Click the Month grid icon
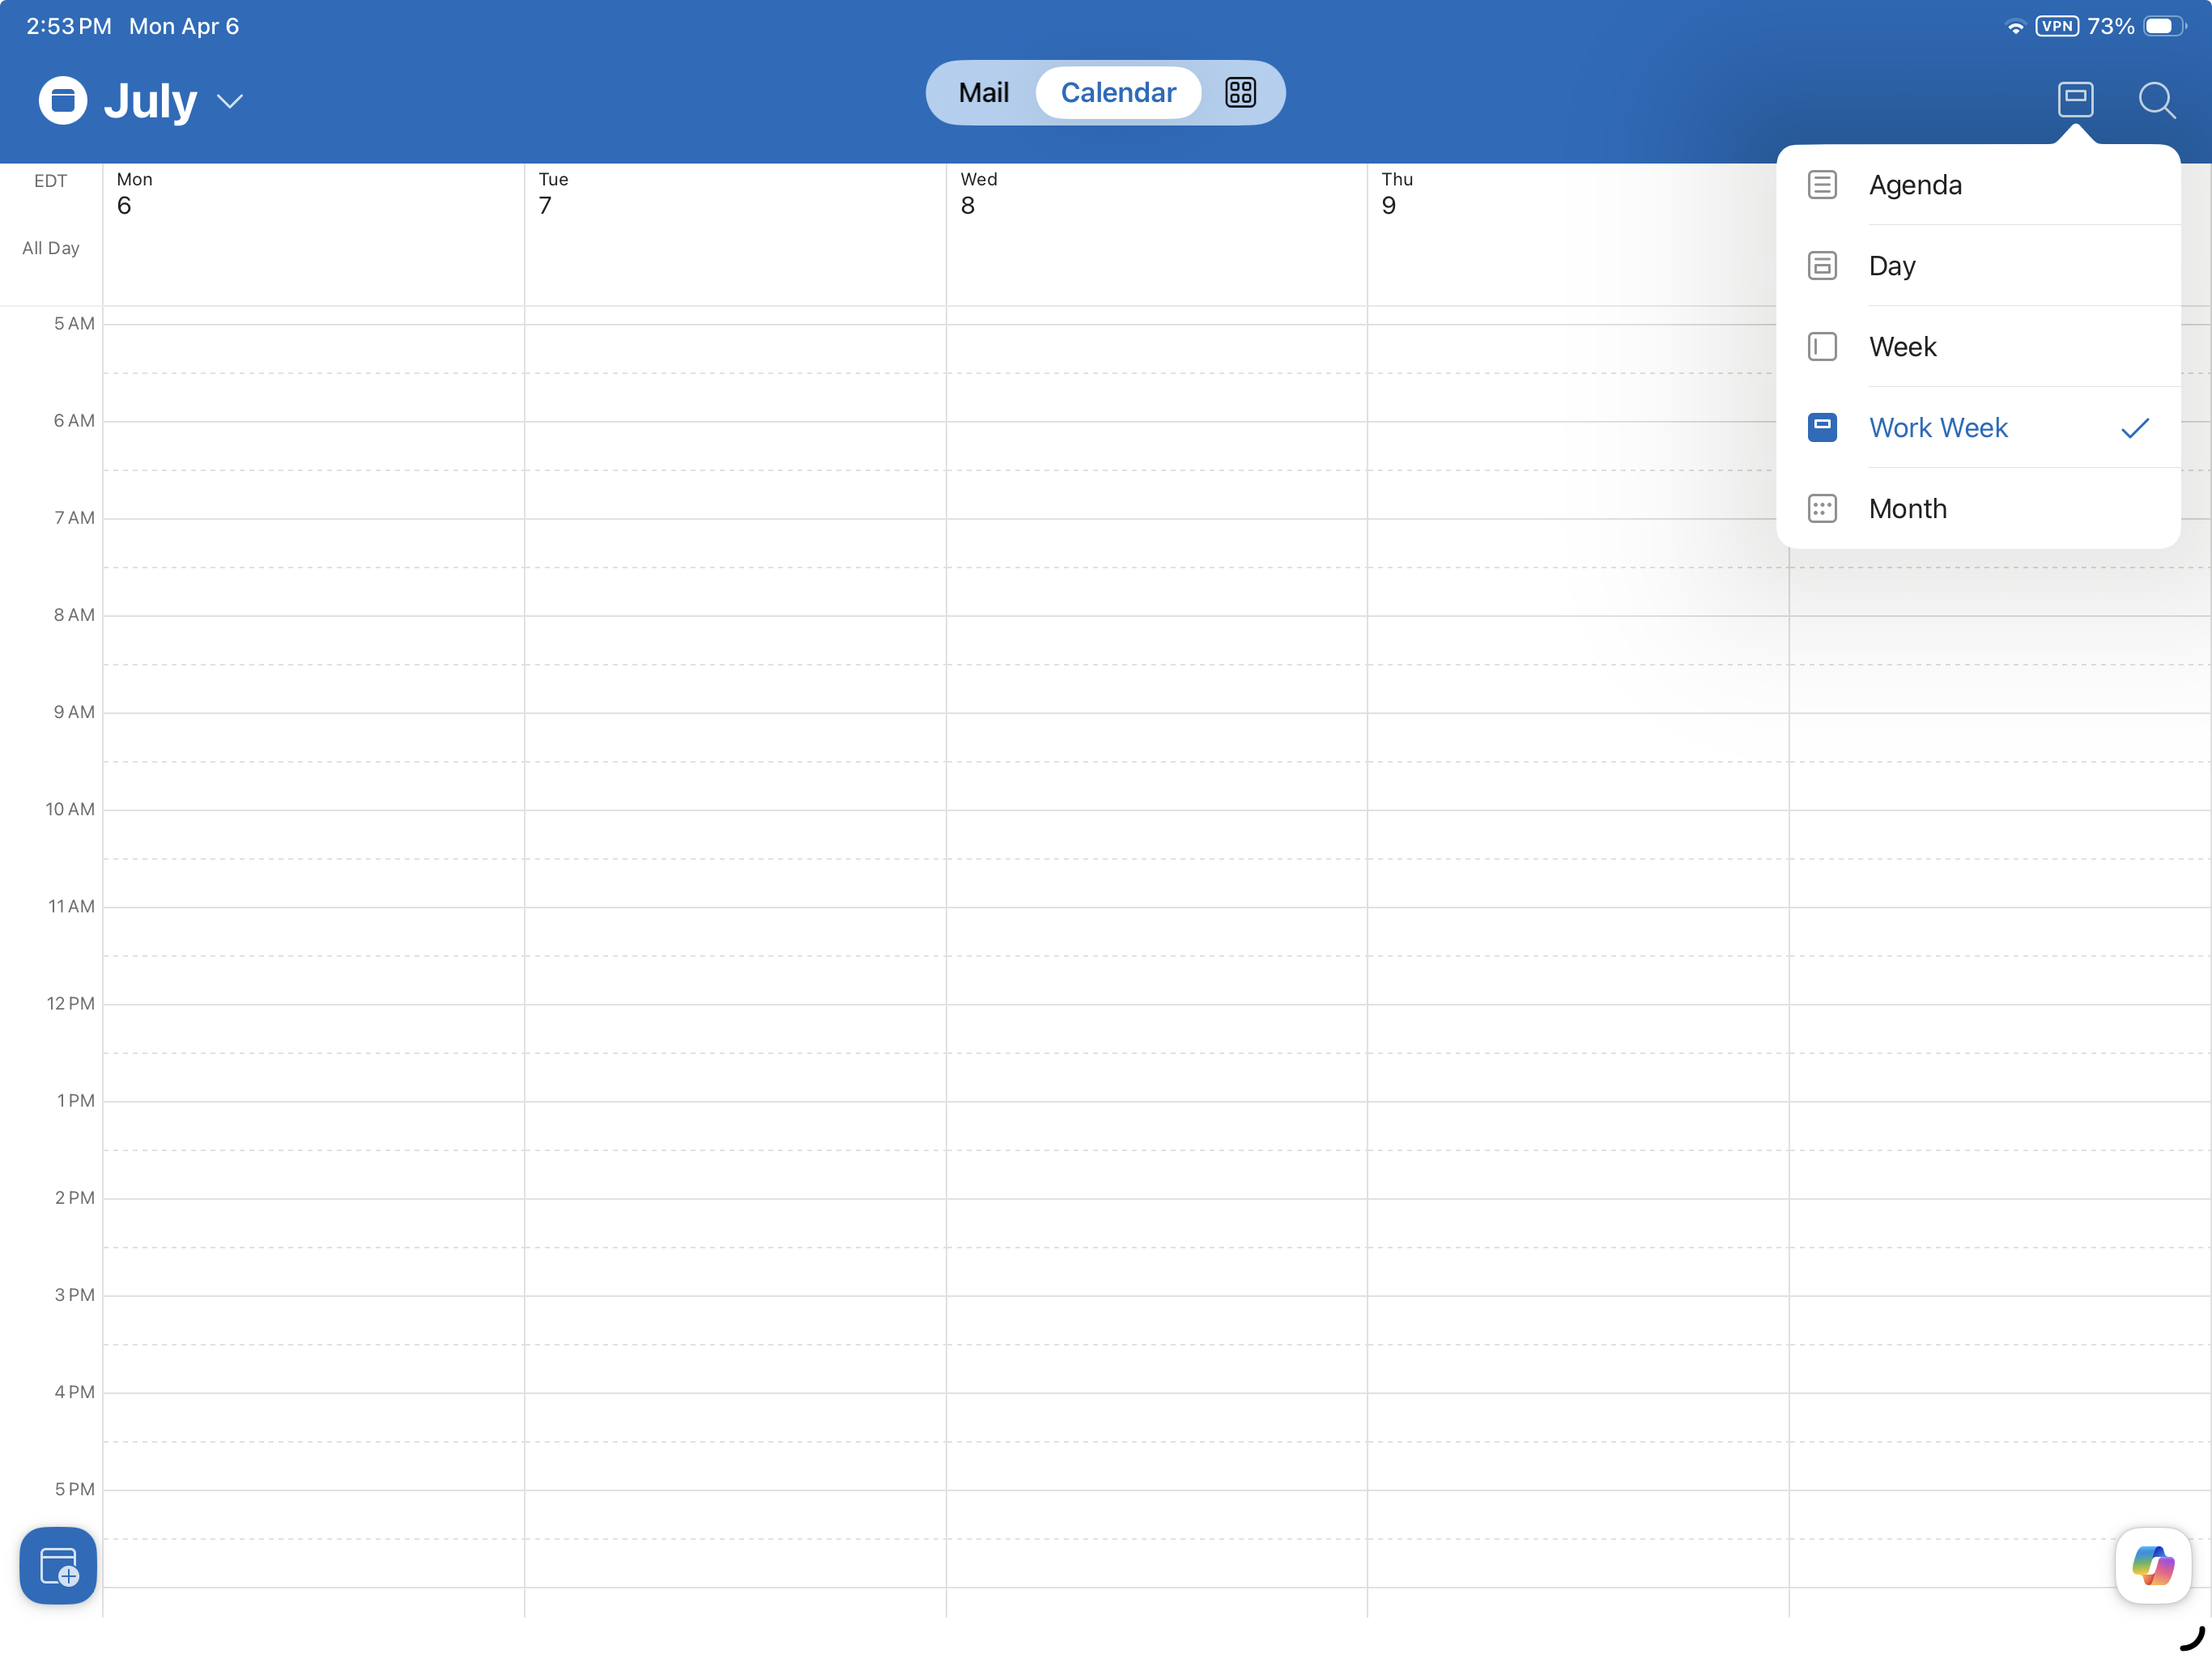 click(x=1822, y=509)
